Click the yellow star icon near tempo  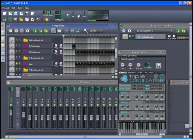(x=47, y=20)
